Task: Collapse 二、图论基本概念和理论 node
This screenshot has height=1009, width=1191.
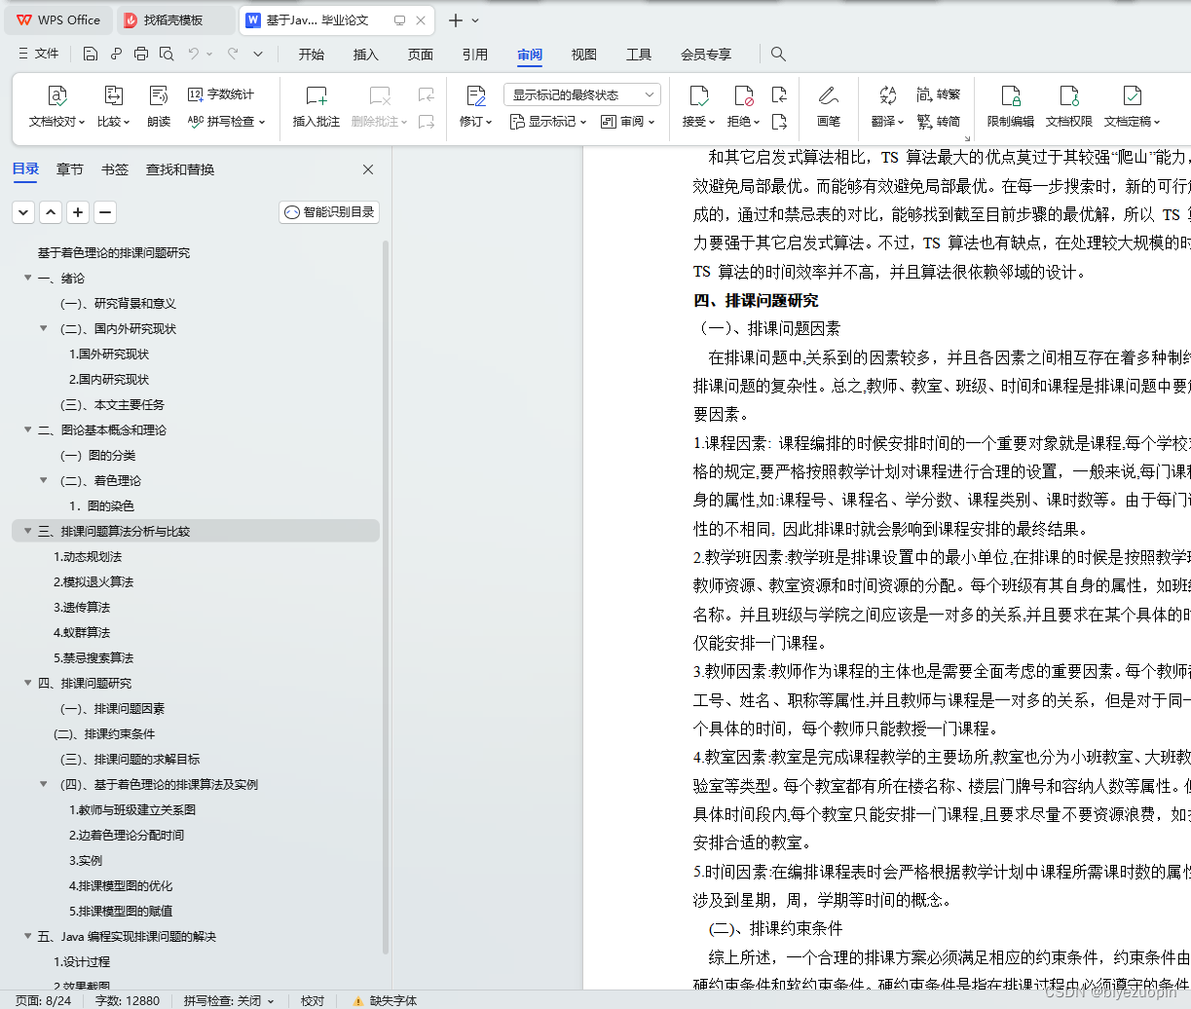Action: (27, 430)
